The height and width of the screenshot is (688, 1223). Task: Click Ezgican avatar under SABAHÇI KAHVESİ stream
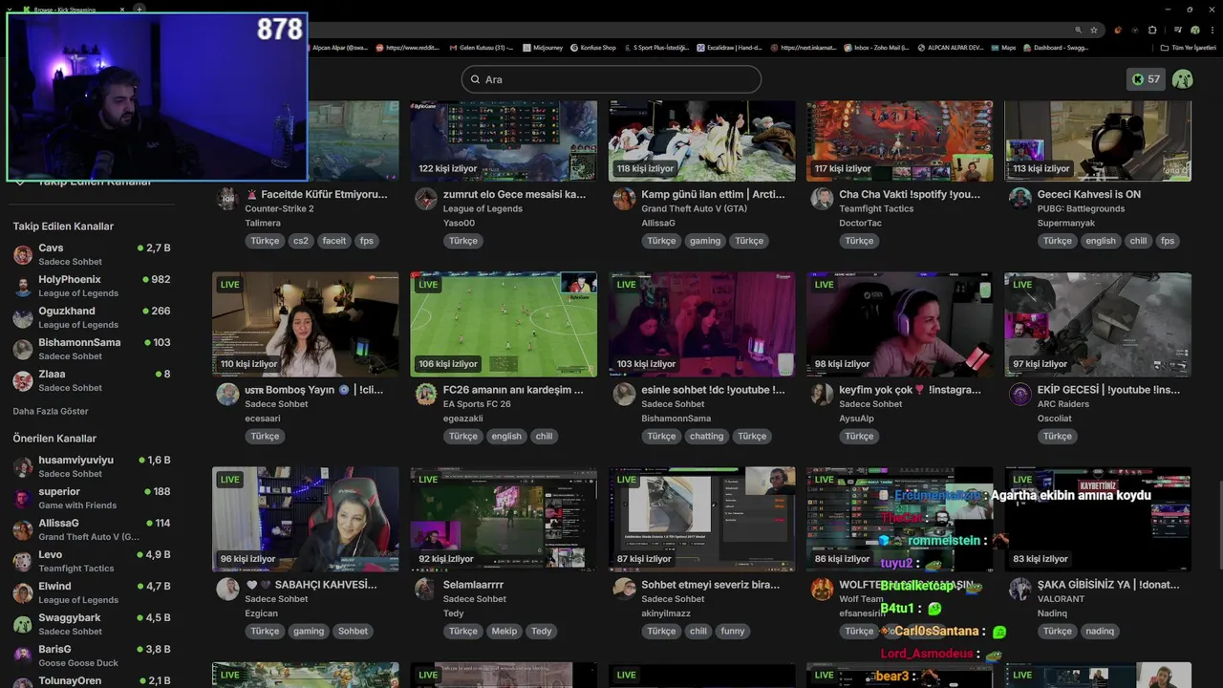[x=227, y=589]
